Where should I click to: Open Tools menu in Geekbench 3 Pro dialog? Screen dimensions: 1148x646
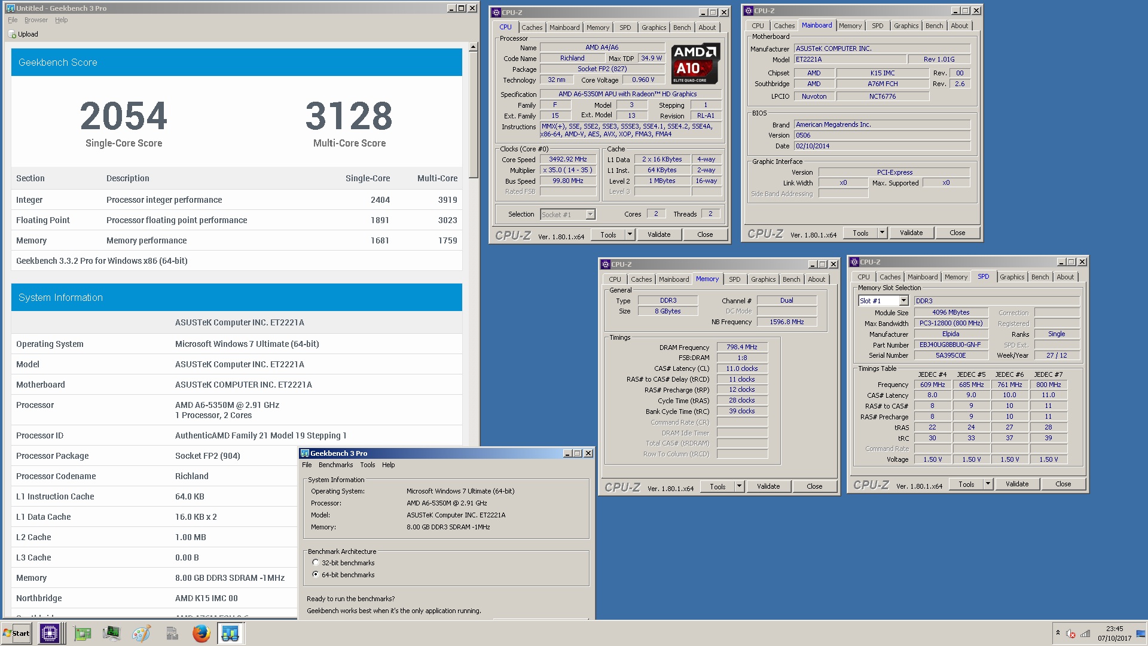pos(368,465)
